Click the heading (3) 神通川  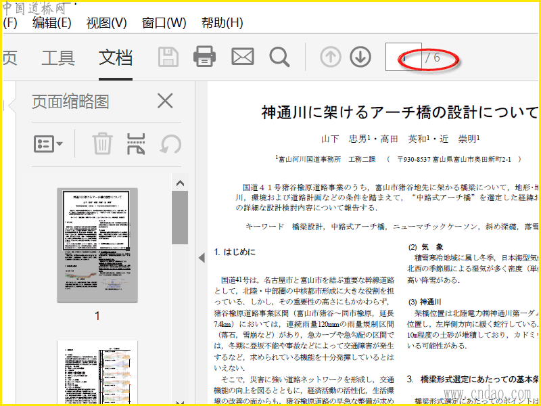[425, 302]
